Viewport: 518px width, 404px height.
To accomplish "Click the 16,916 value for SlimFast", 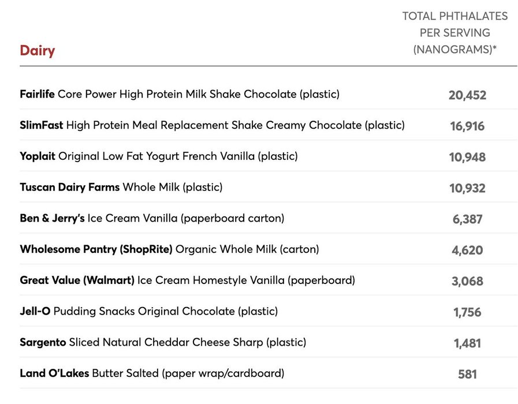I will coord(467,126).
